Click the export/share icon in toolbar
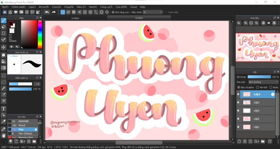The image size is (280, 149). coord(10,12)
